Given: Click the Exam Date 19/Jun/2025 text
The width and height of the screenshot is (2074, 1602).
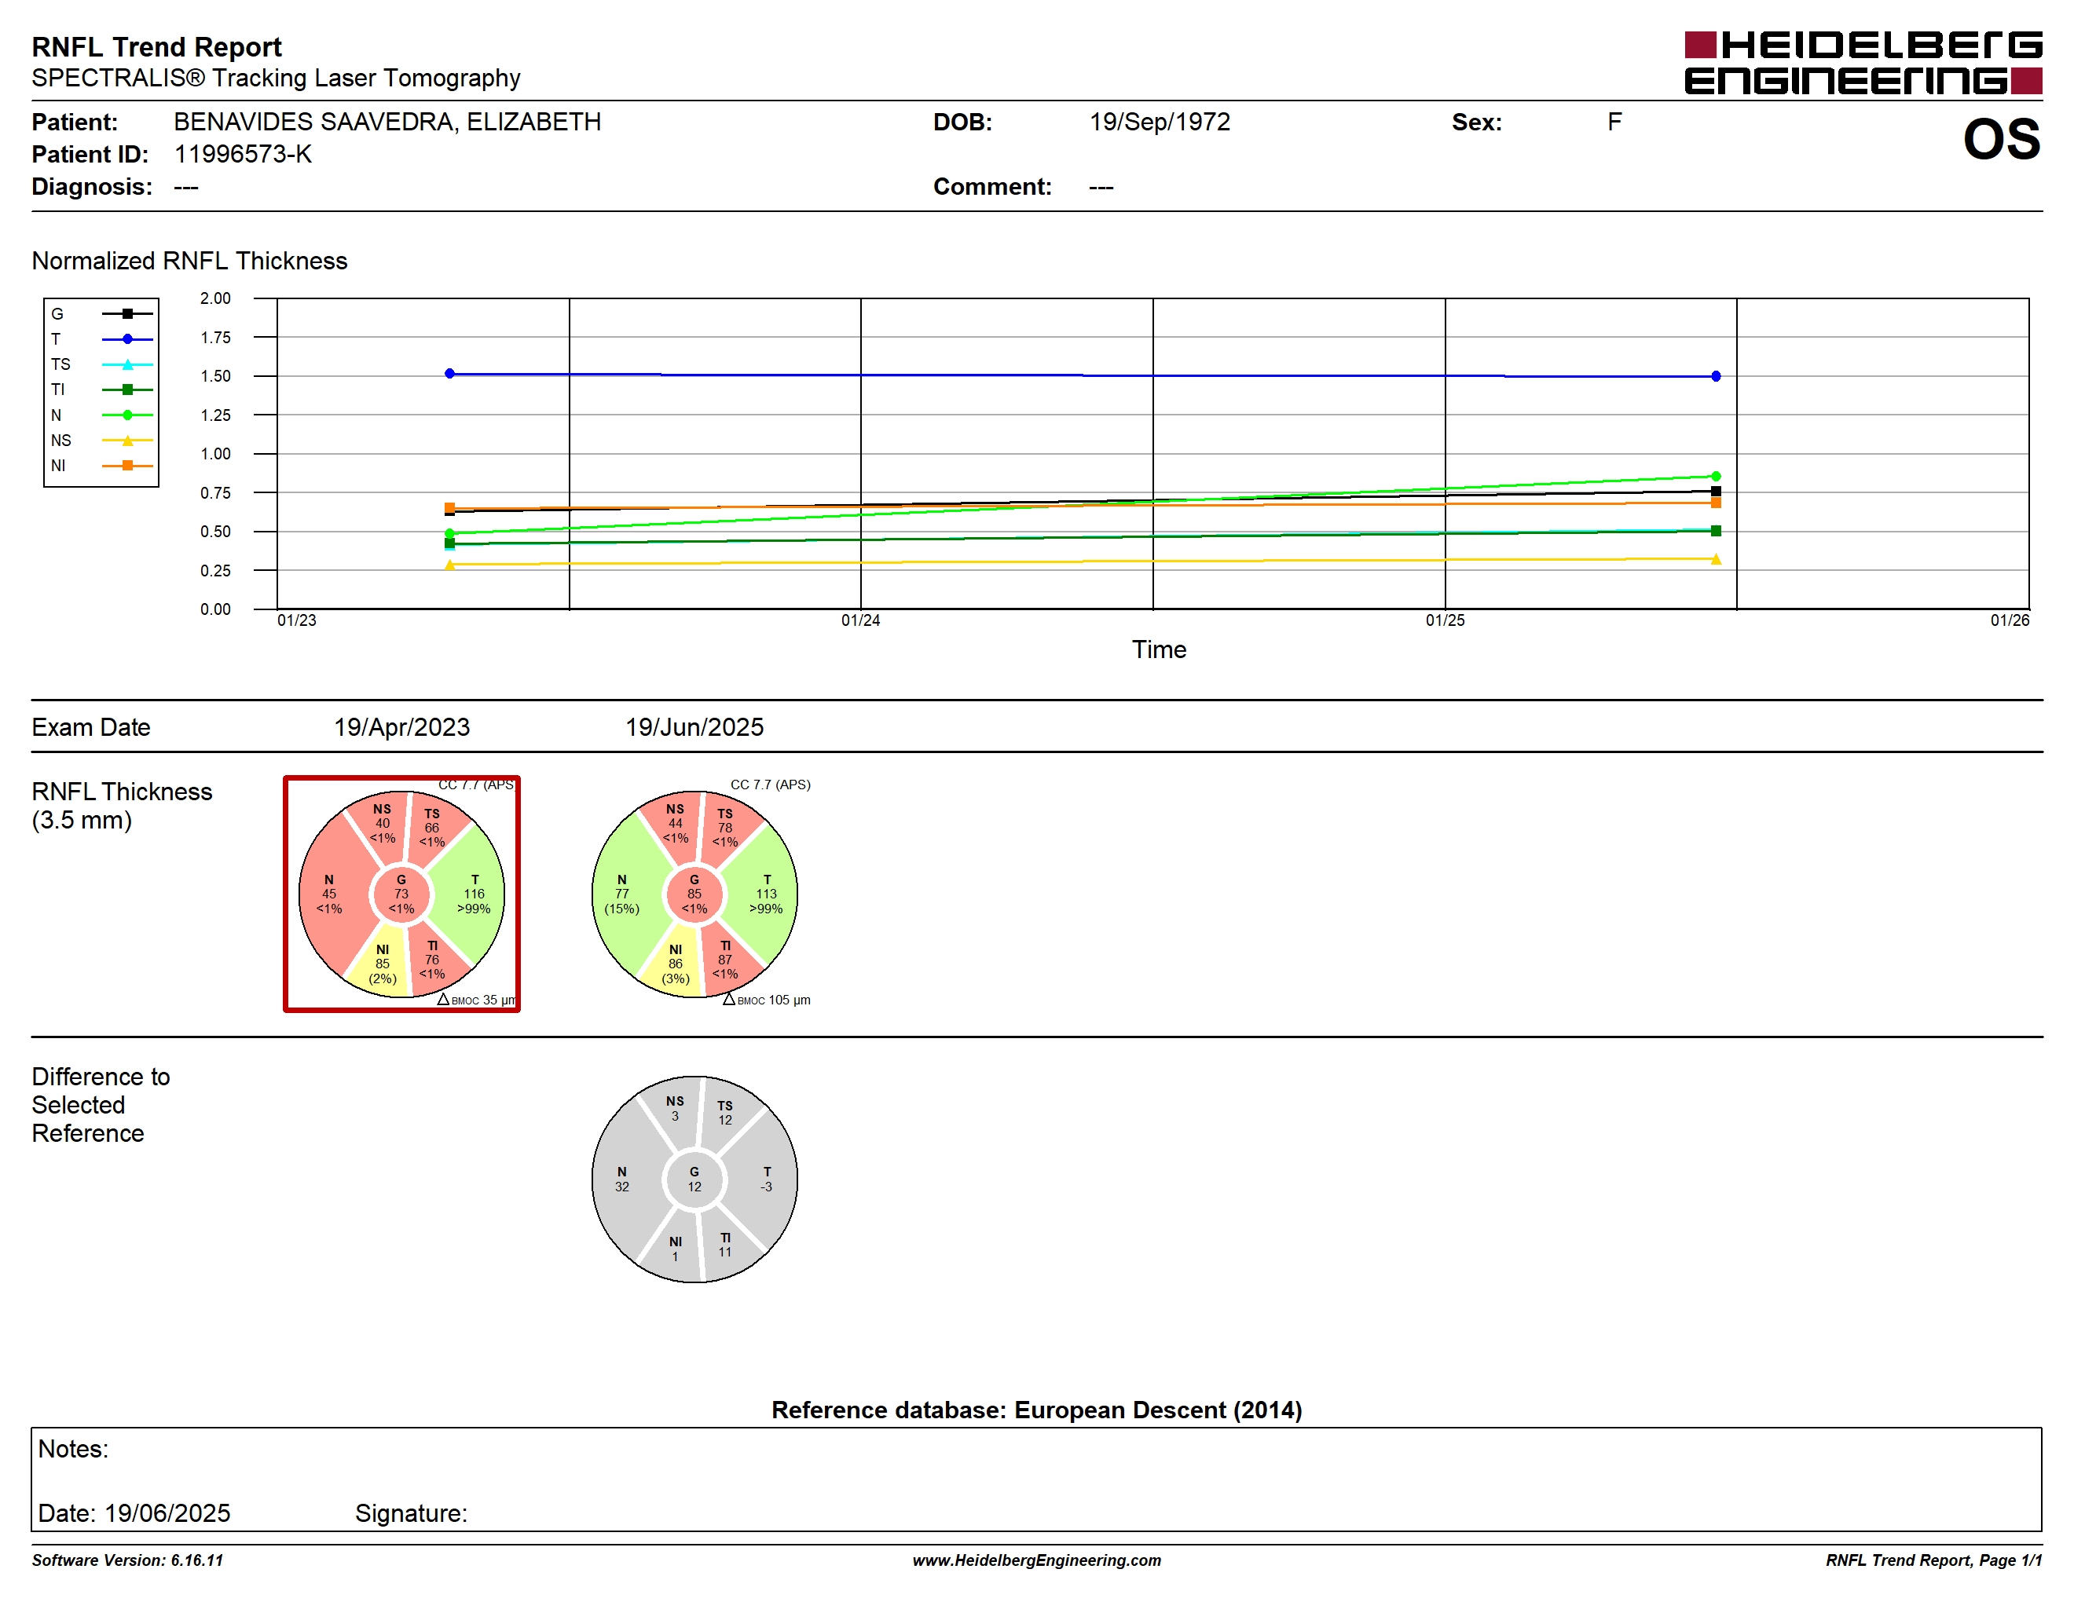Looking at the screenshot, I should [694, 727].
